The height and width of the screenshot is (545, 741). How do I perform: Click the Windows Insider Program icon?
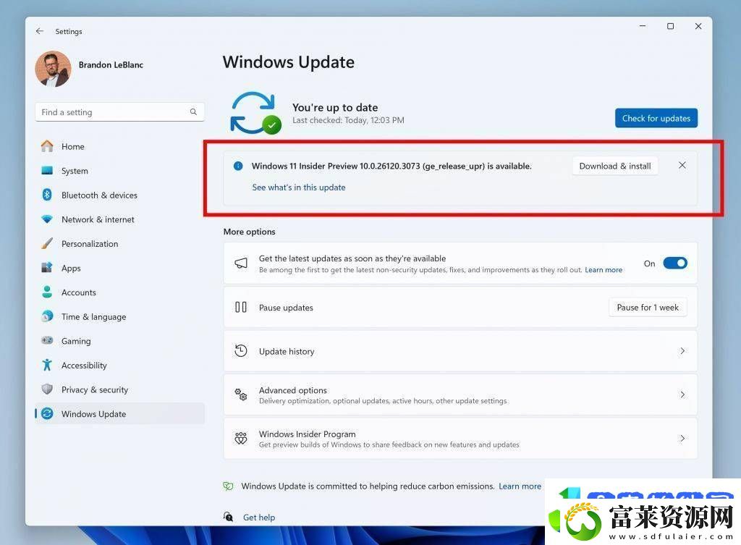tap(241, 438)
